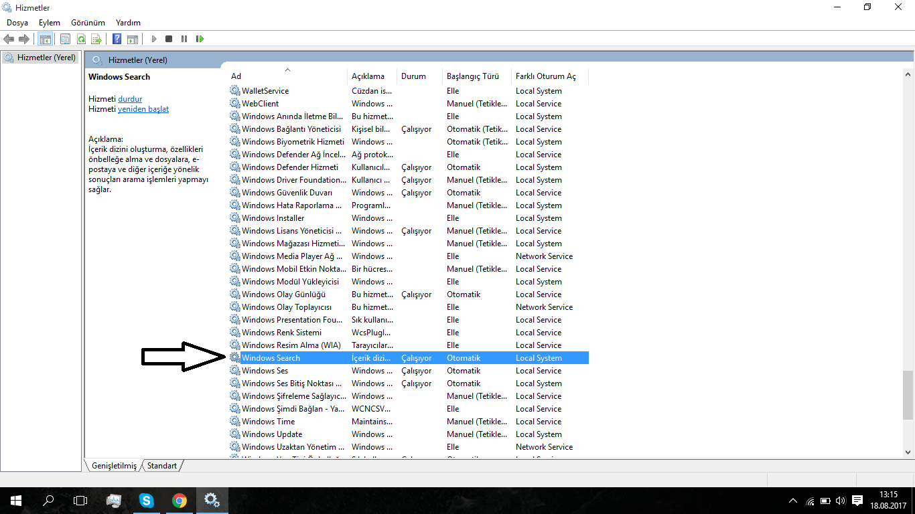Click the Forward arrow in the toolbar

point(24,39)
